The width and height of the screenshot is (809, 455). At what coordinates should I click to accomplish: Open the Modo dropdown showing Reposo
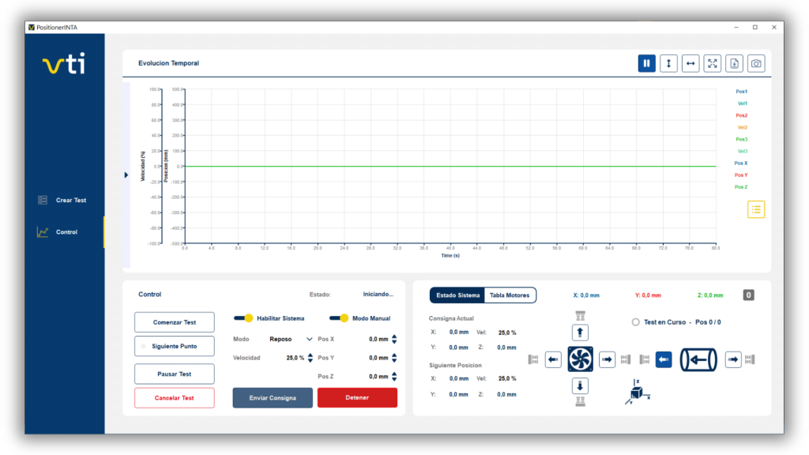[291, 339]
